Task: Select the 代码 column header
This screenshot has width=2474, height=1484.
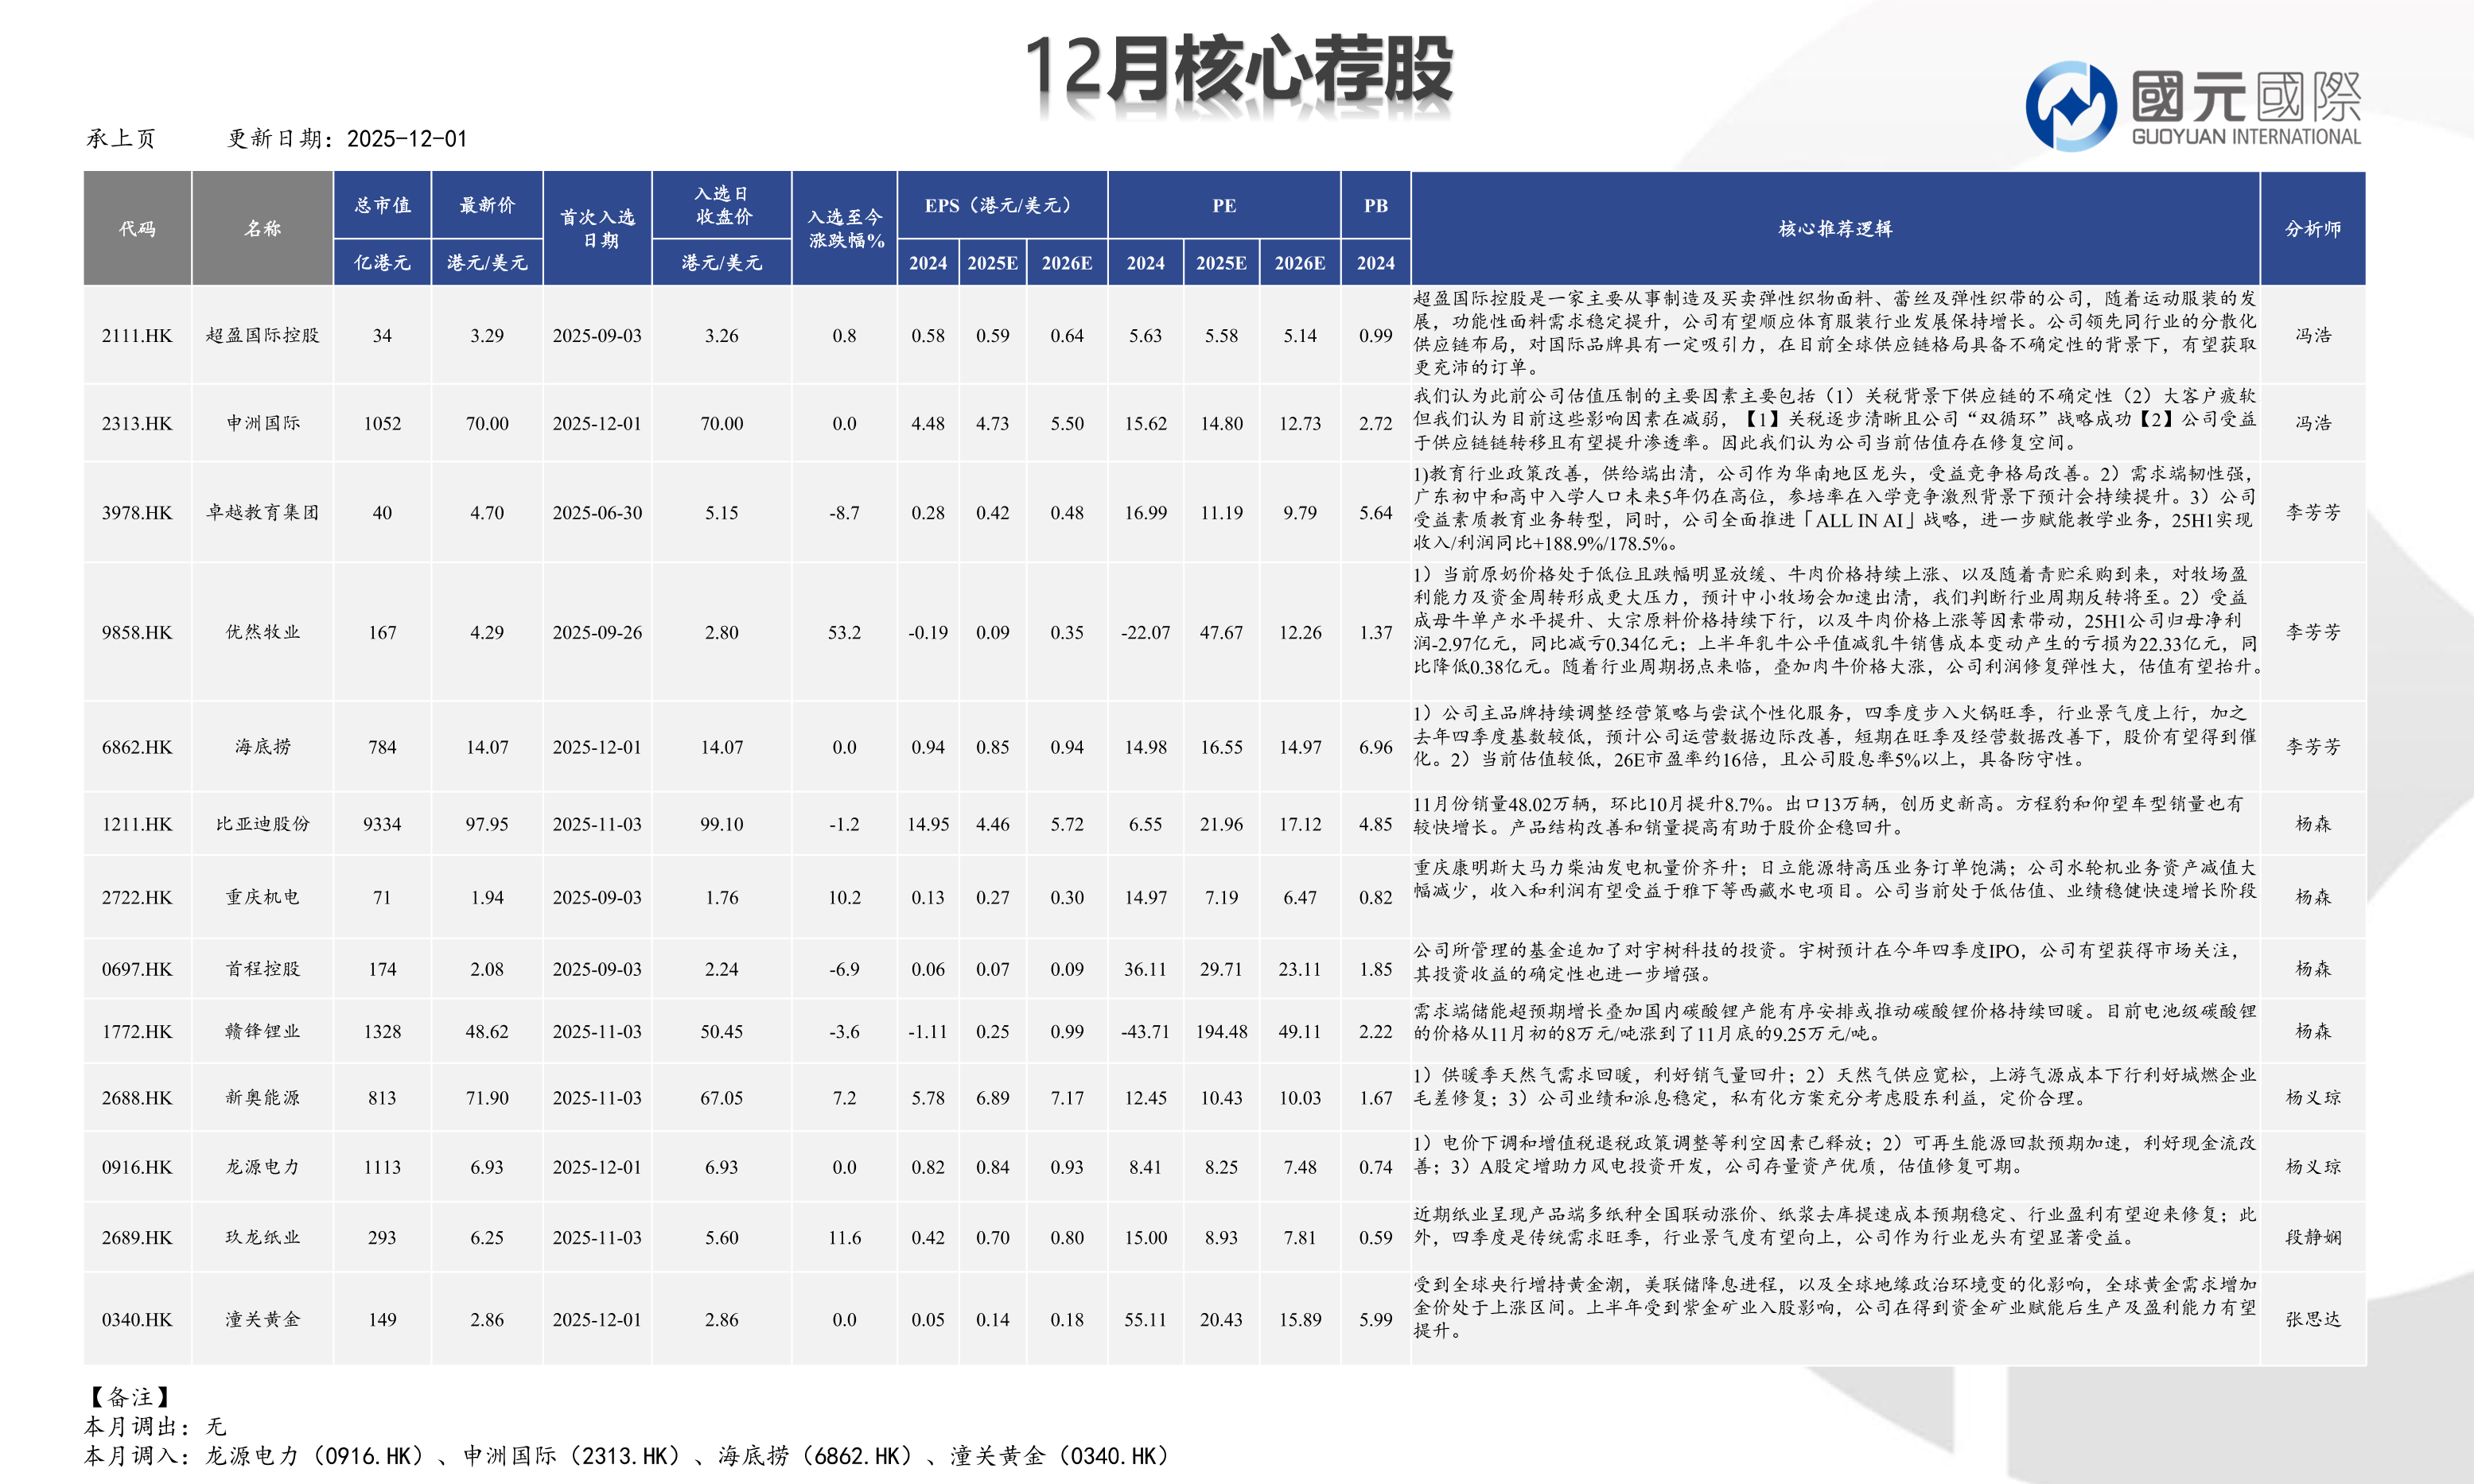Action: click(137, 229)
